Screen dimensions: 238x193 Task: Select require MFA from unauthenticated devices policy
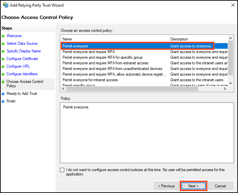pyautogui.click(x=144, y=69)
